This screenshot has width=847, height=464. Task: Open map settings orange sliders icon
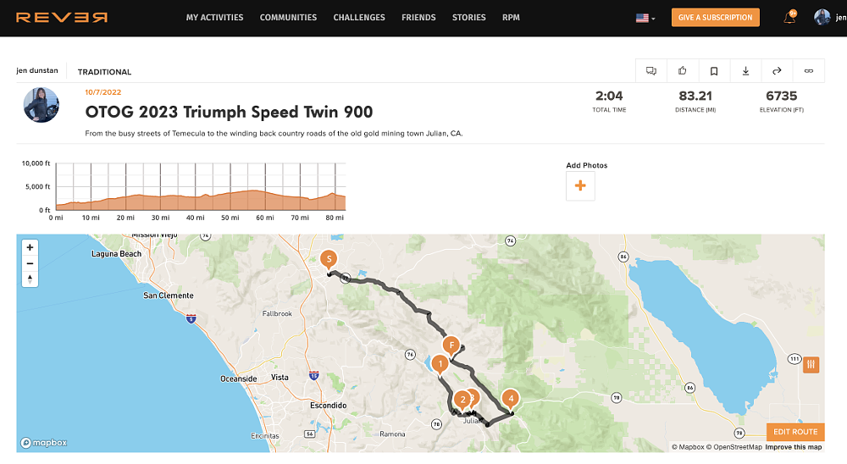[811, 365]
